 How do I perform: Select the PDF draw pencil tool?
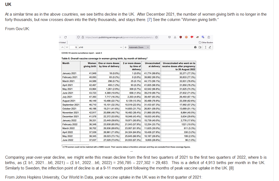210,47
